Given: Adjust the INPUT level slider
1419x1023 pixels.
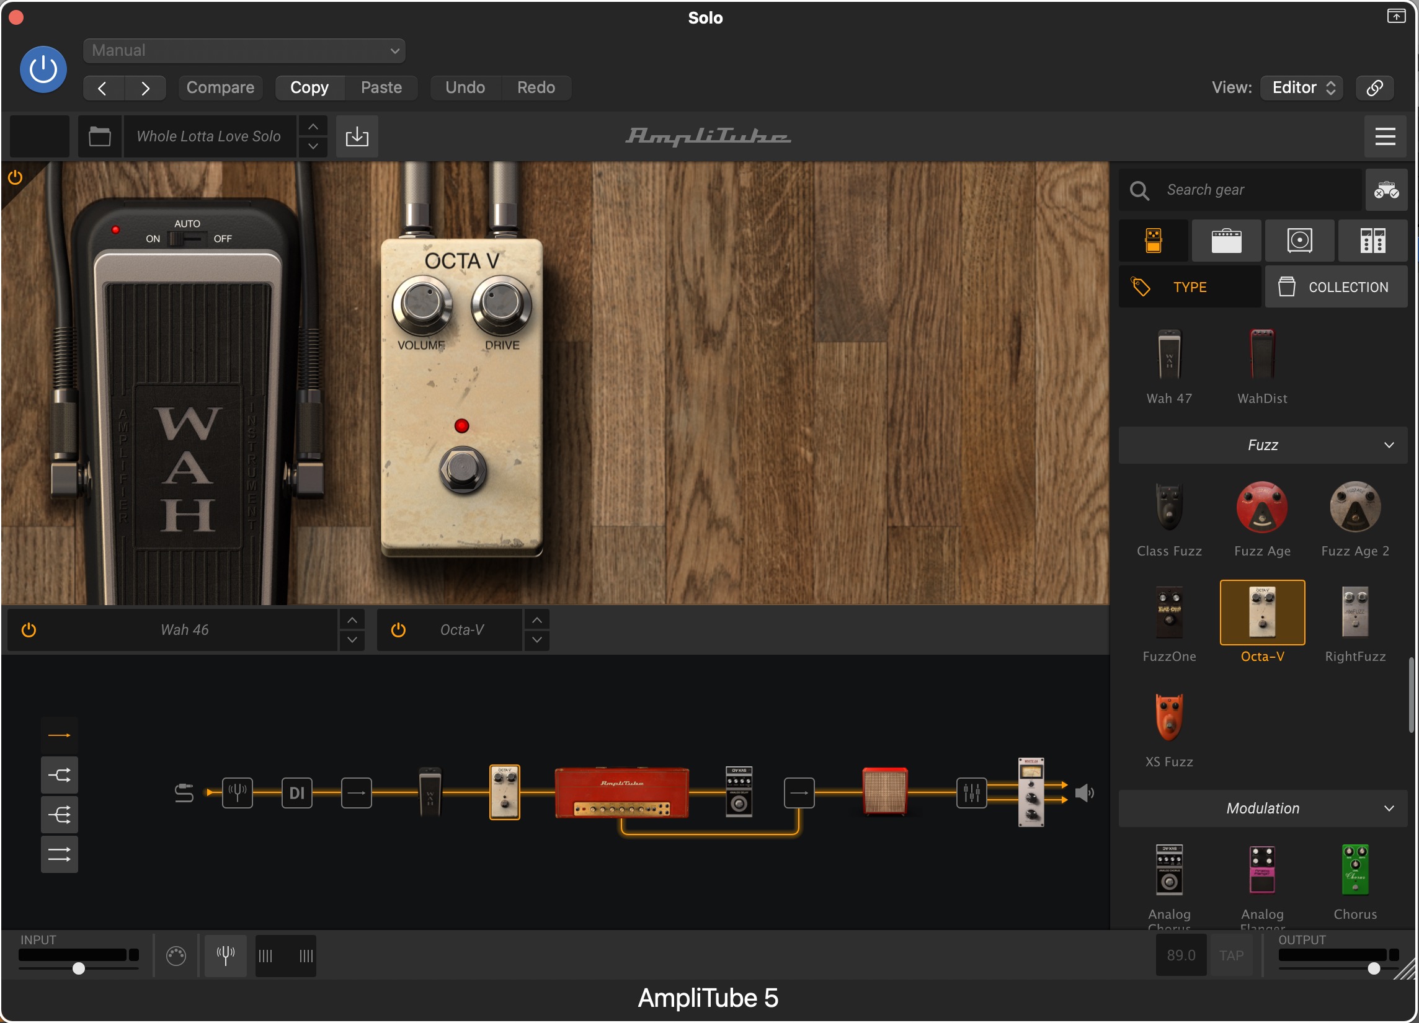Looking at the screenshot, I should pyautogui.click(x=78, y=968).
